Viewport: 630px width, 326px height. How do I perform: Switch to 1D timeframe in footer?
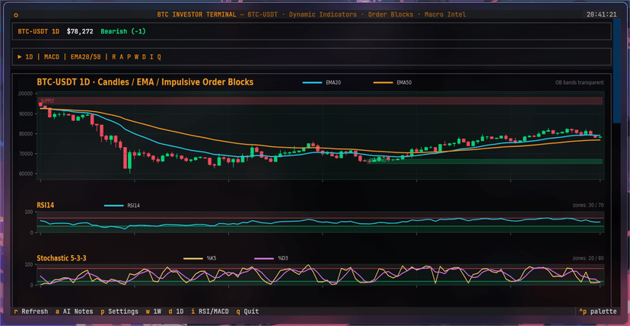pos(176,312)
